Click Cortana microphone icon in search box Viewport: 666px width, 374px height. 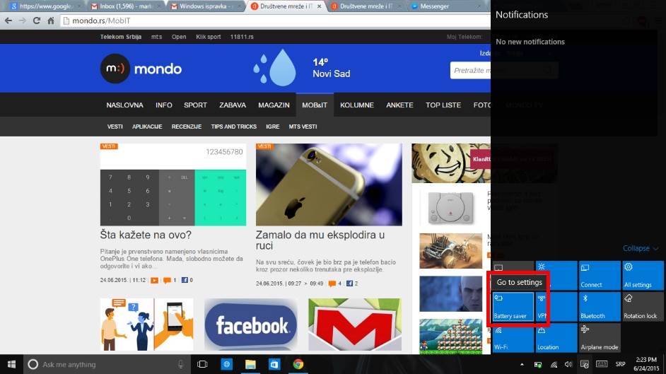point(181,365)
